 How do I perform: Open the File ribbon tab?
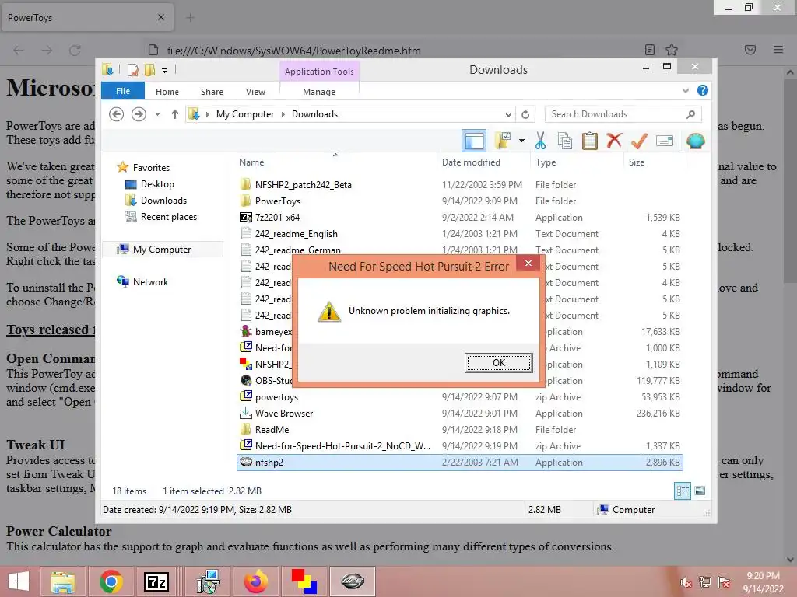pyautogui.click(x=123, y=92)
